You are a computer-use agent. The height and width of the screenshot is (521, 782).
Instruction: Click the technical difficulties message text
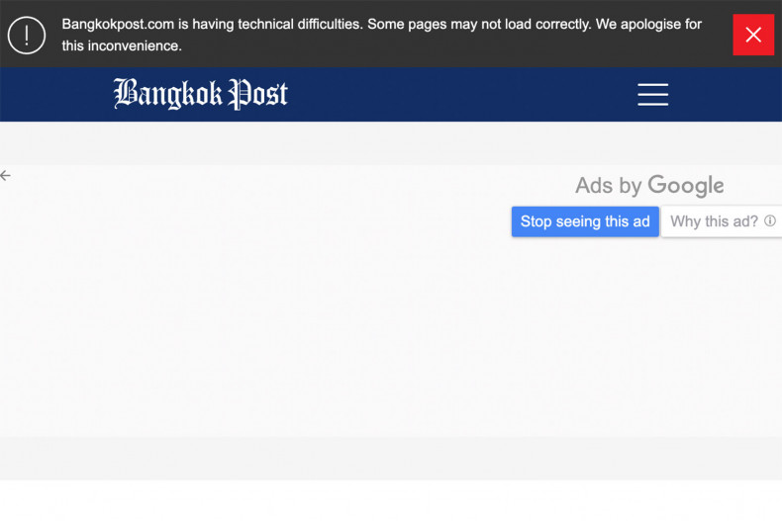[x=381, y=25]
